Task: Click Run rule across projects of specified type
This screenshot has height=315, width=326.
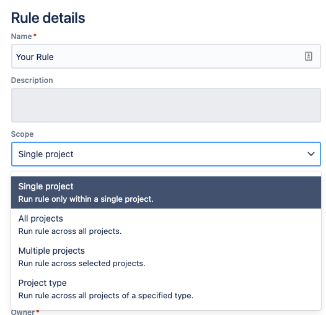Action: point(106,295)
